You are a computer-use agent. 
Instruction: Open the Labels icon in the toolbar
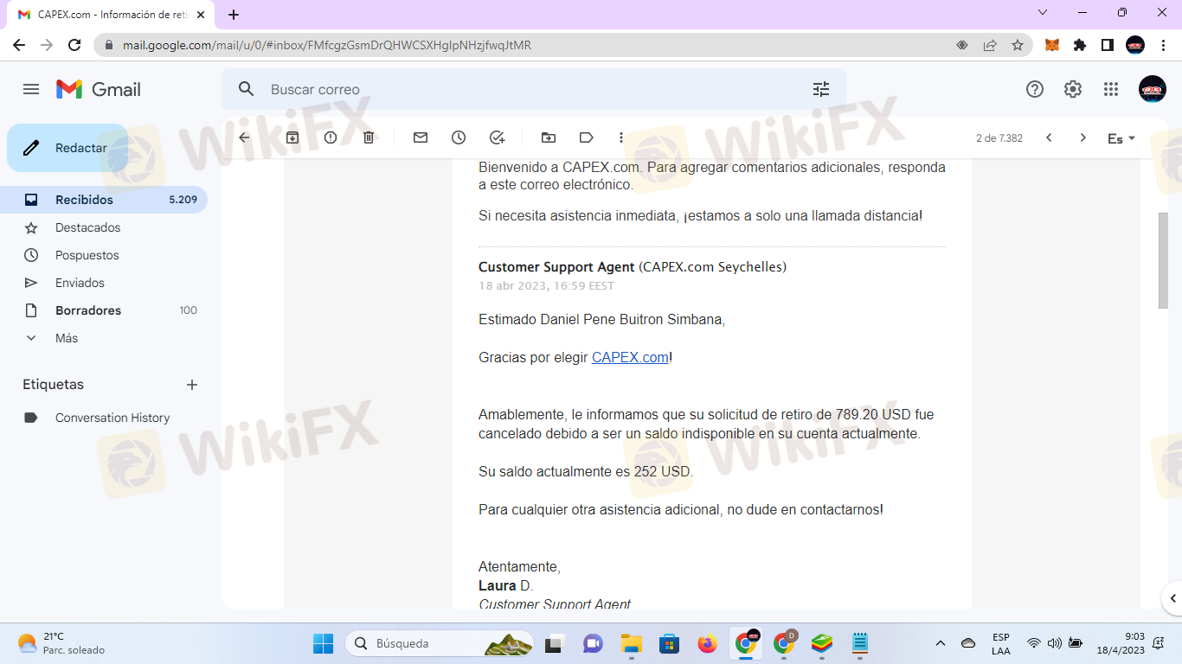tap(587, 137)
